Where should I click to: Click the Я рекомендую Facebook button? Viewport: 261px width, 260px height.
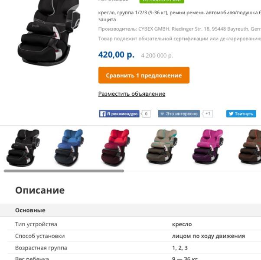(119, 114)
